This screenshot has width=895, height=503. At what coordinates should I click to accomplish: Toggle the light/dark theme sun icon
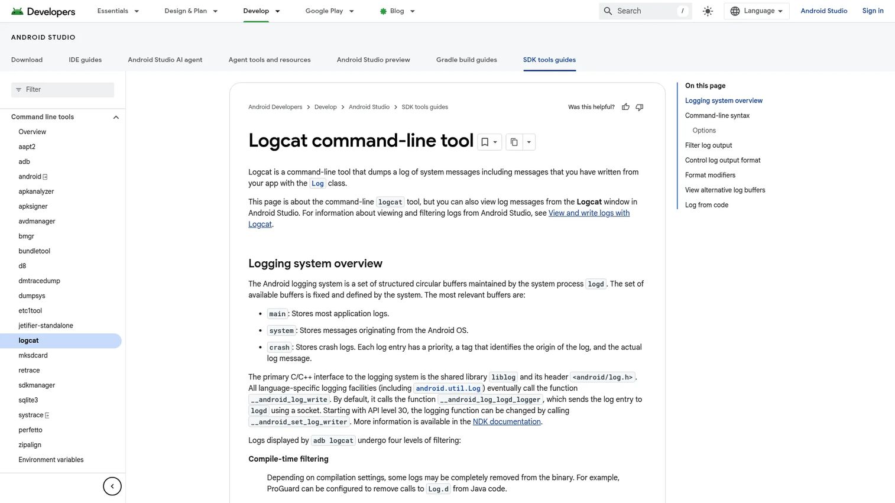[708, 11]
